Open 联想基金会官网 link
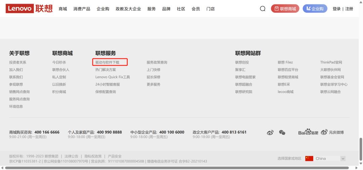The width and height of the screenshot is (363, 170). [332, 77]
